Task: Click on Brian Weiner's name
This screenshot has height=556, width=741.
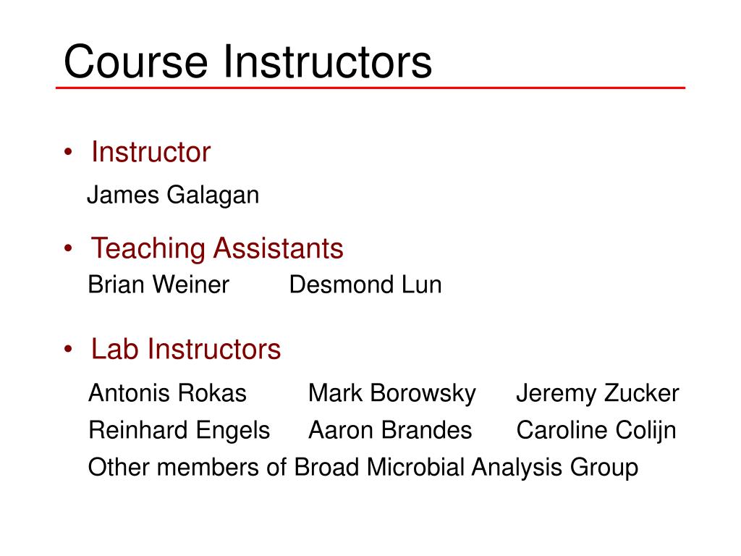Action: (x=158, y=285)
